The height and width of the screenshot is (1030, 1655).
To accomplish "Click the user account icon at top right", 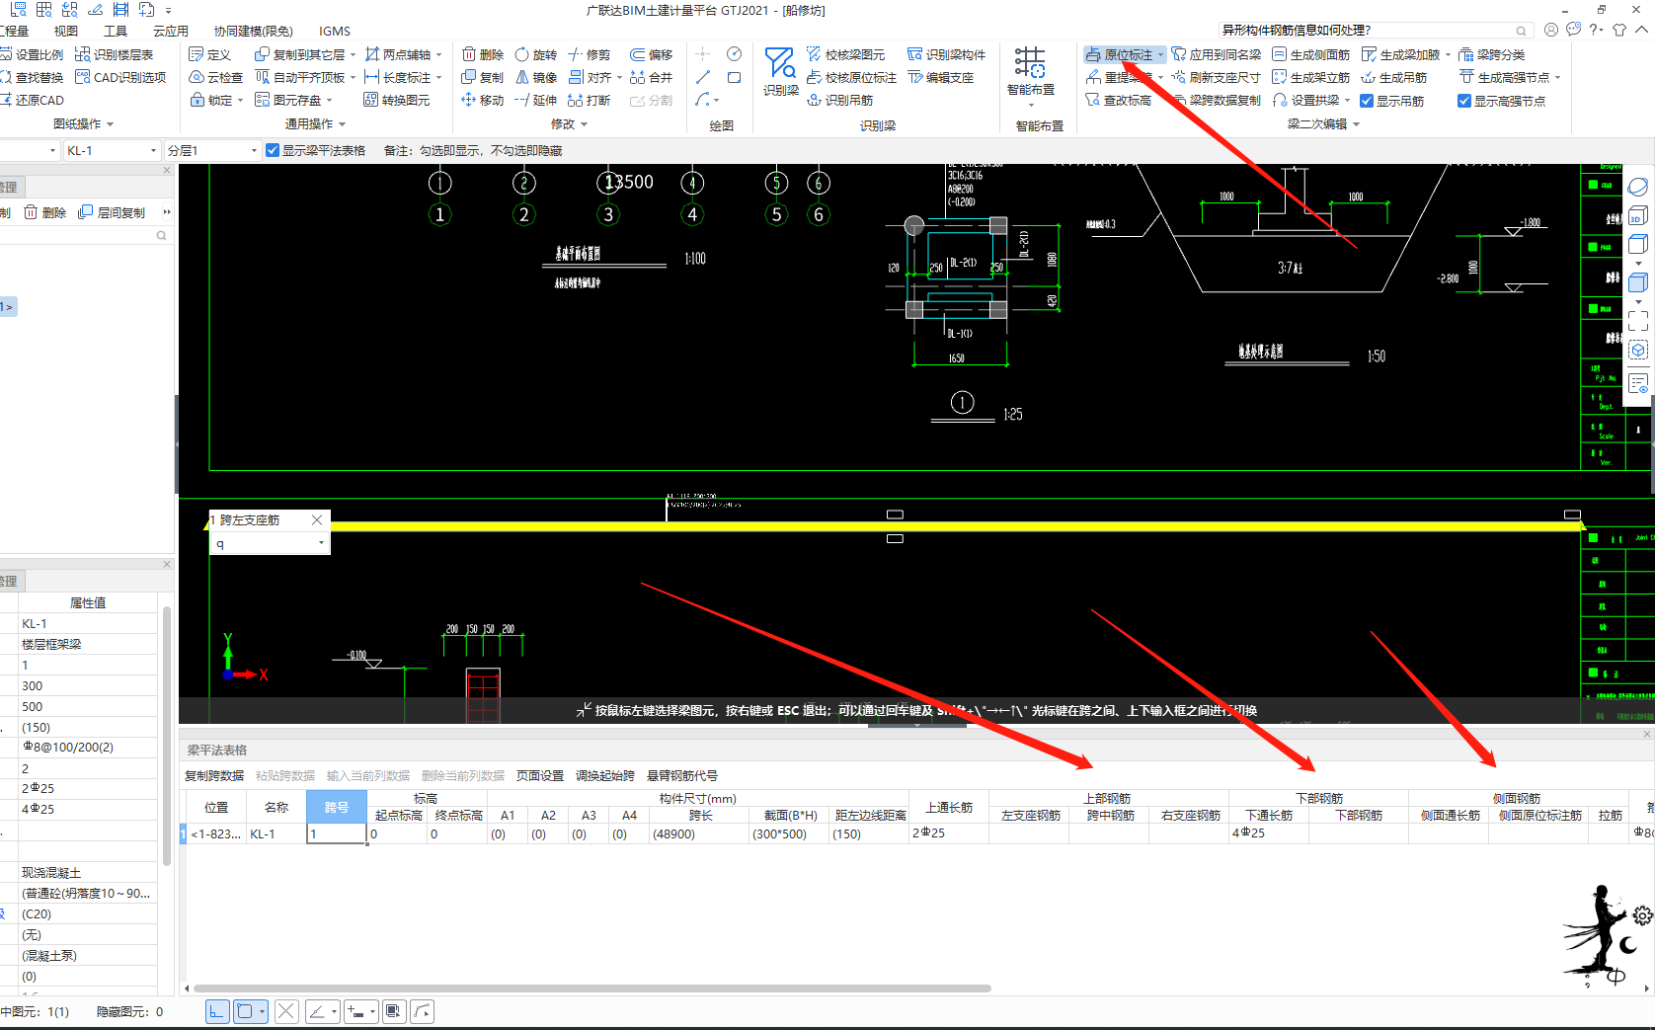I will point(1551,30).
